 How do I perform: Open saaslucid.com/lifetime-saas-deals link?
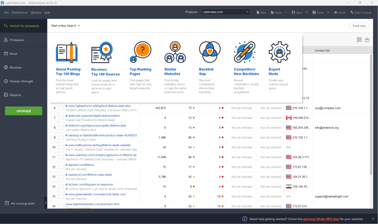90,175
